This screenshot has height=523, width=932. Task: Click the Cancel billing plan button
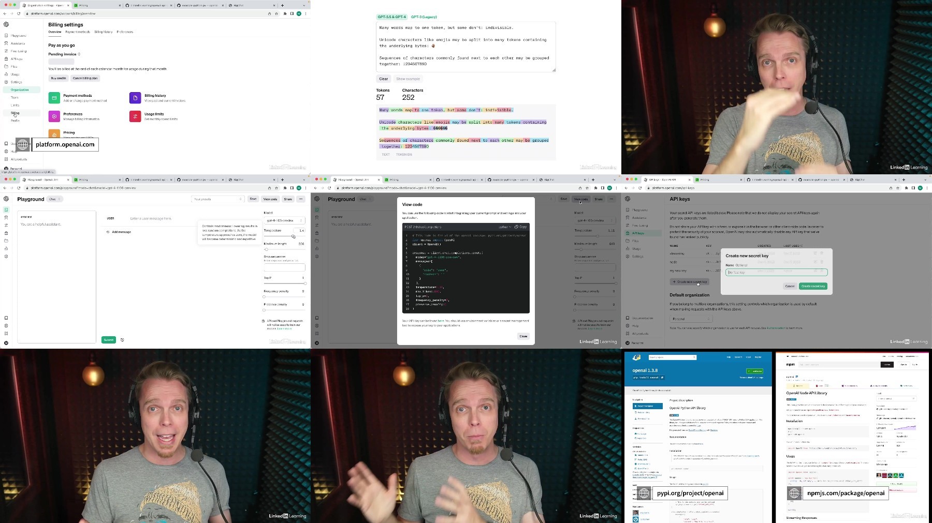click(x=85, y=78)
